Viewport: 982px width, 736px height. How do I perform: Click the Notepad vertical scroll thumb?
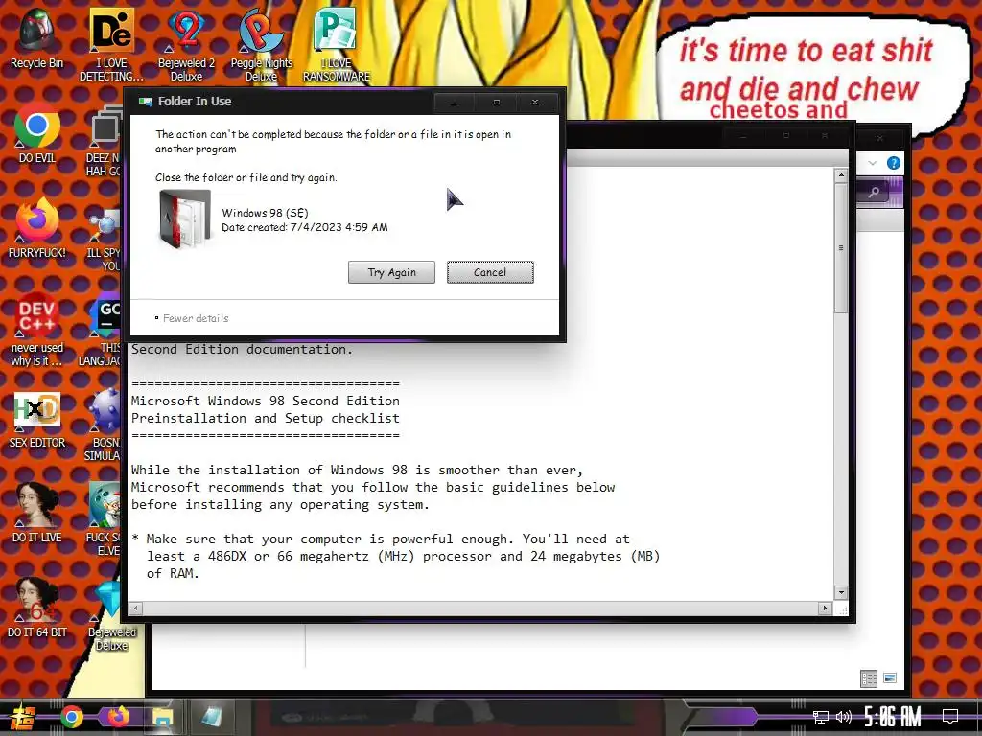coord(841,248)
